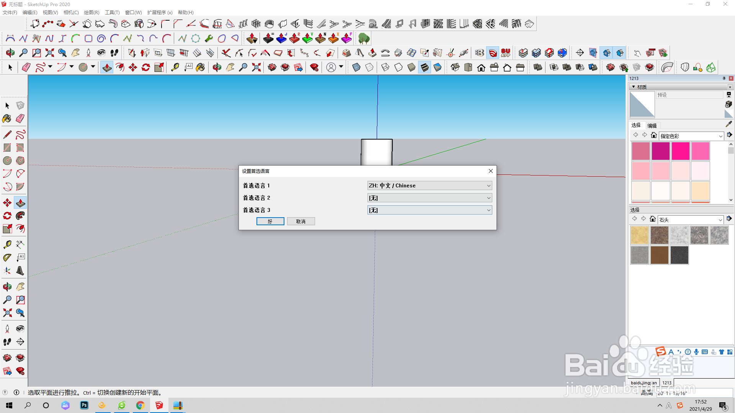Click the 好 button in language dialog

click(x=270, y=221)
